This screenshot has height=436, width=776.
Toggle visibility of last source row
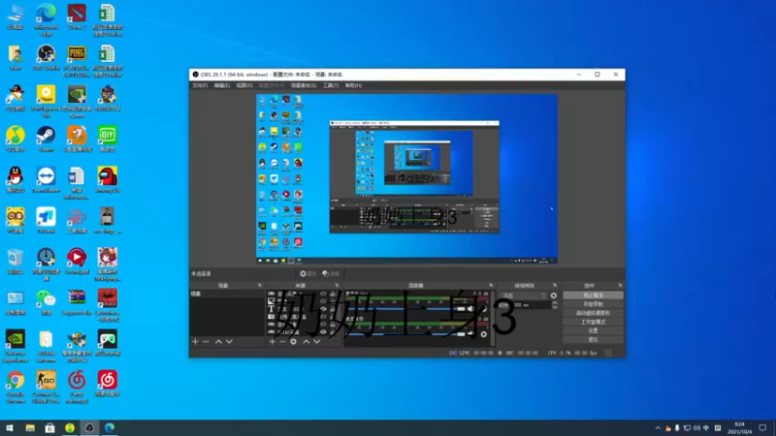click(323, 332)
